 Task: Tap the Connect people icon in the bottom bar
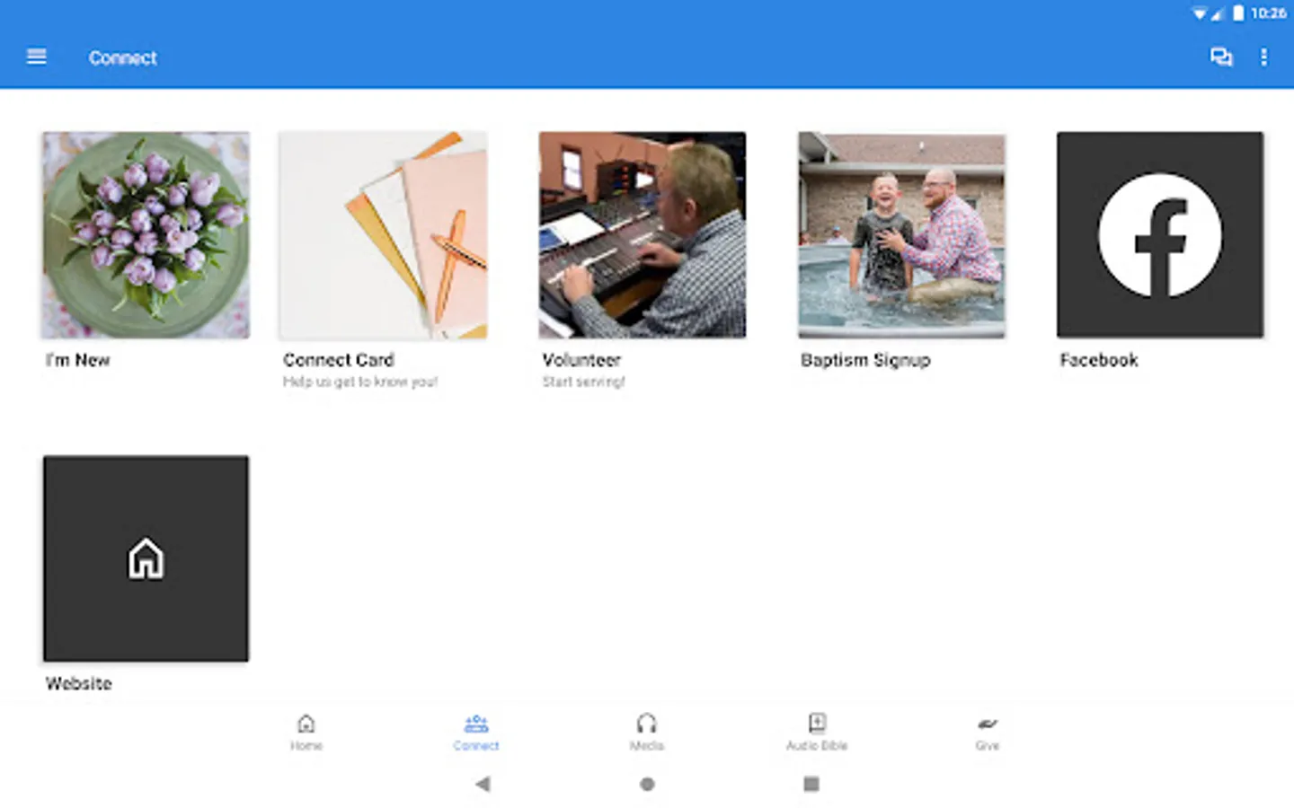[476, 724]
